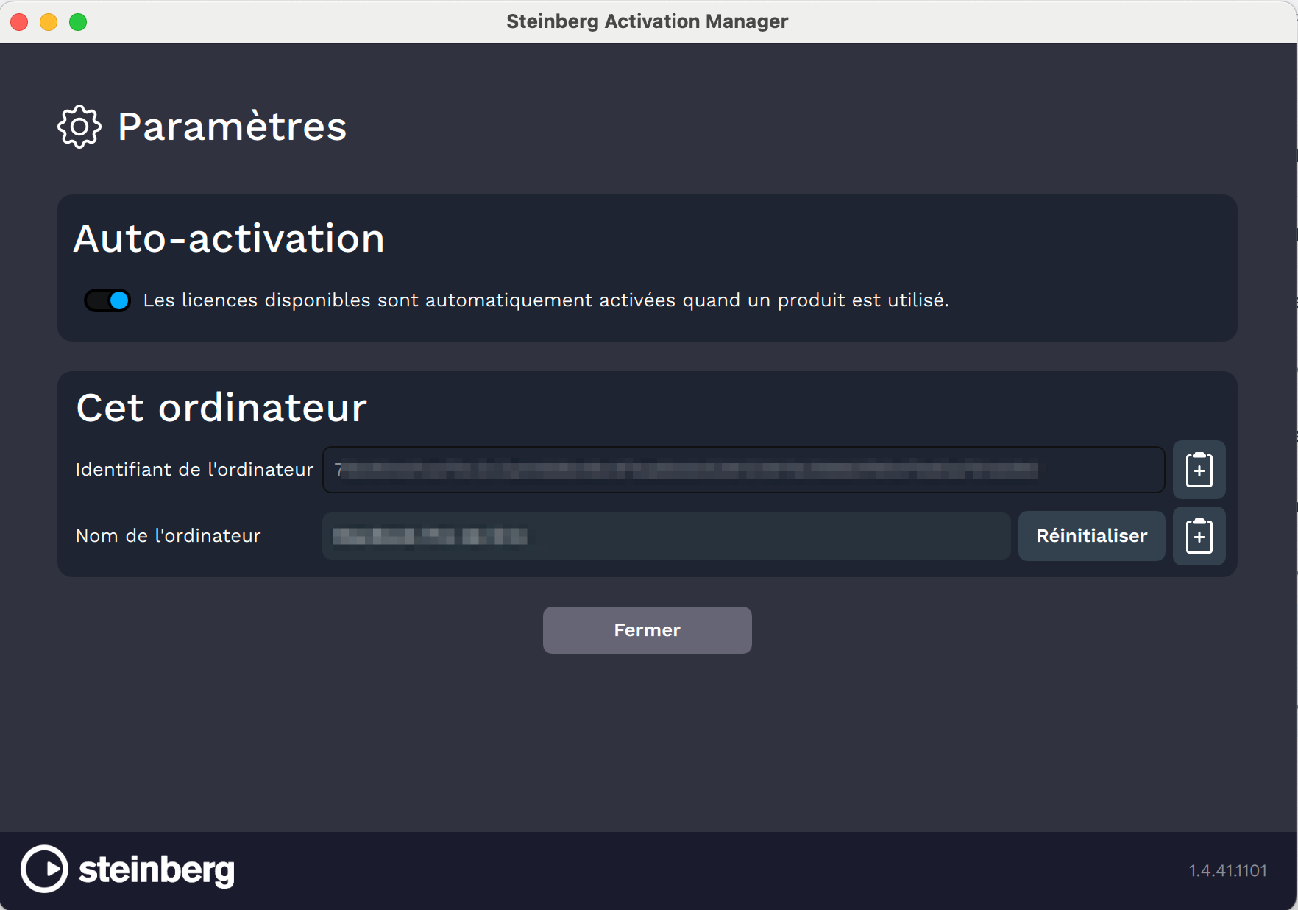Screen dimensions: 1298x910
Task: Select the Identifiant de l'ordinateur field
Action: pos(743,470)
